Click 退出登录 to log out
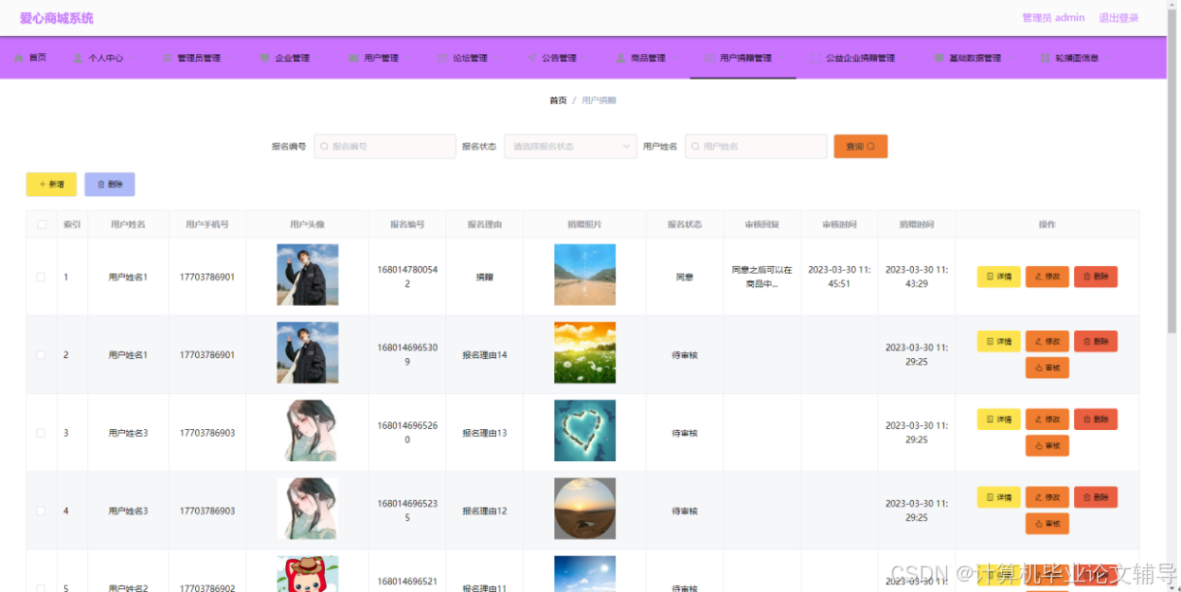 pyautogui.click(x=1118, y=17)
